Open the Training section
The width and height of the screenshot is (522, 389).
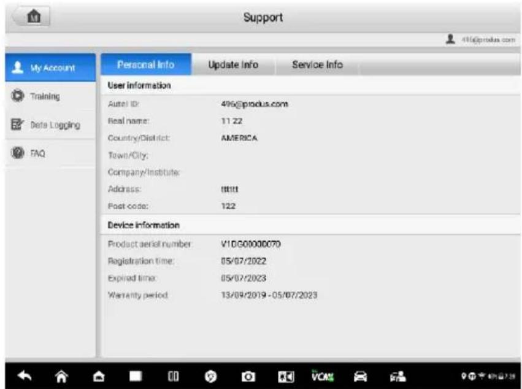click(x=50, y=96)
